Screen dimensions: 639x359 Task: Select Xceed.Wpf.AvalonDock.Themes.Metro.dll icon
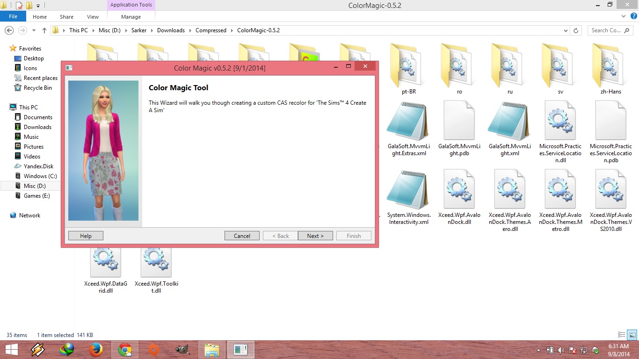[560, 189]
